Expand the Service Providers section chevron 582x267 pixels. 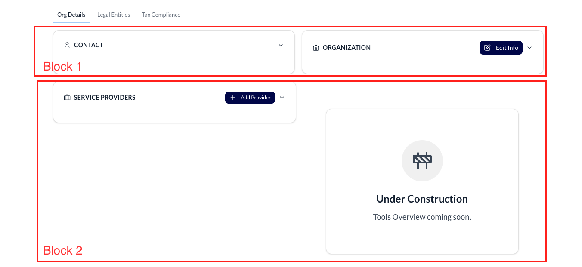coord(282,98)
